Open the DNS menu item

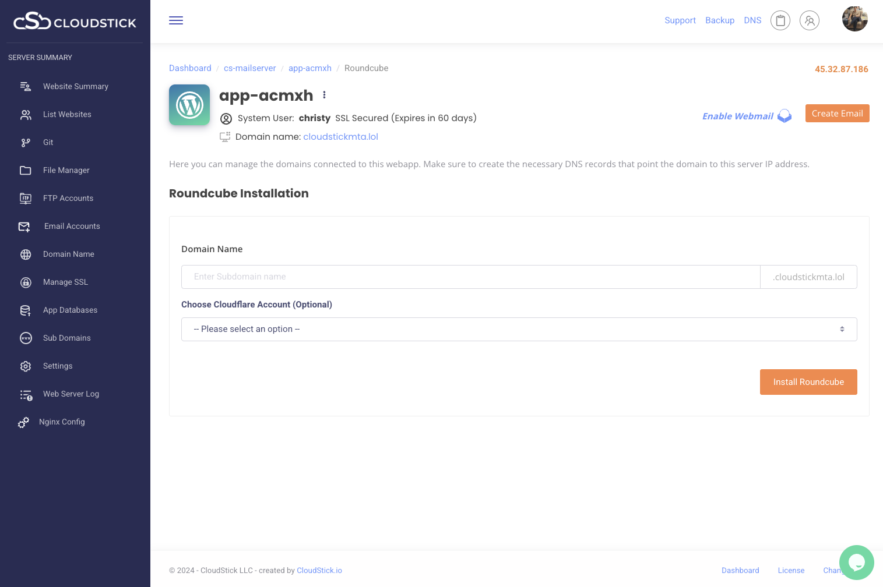pyautogui.click(x=752, y=20)
